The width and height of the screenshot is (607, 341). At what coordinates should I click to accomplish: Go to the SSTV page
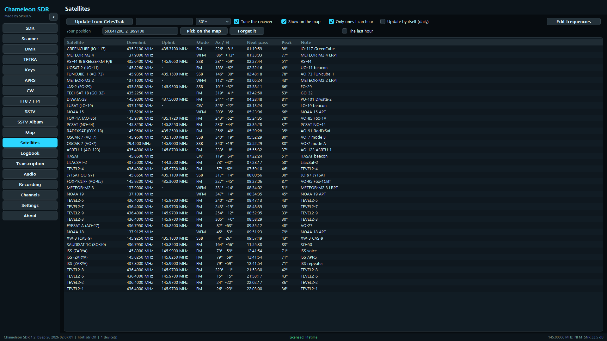30,111
